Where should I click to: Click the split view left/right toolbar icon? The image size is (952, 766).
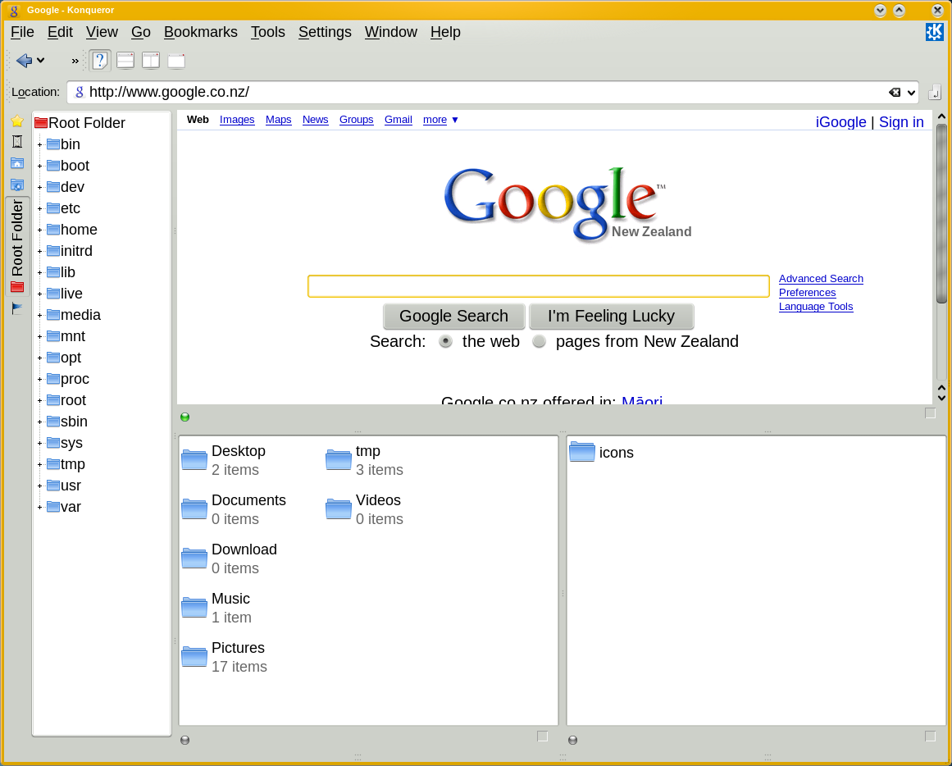click(151, 60)
